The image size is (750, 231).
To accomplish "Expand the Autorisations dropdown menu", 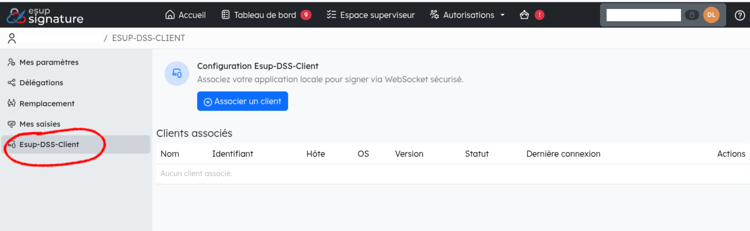I will 467,15.
